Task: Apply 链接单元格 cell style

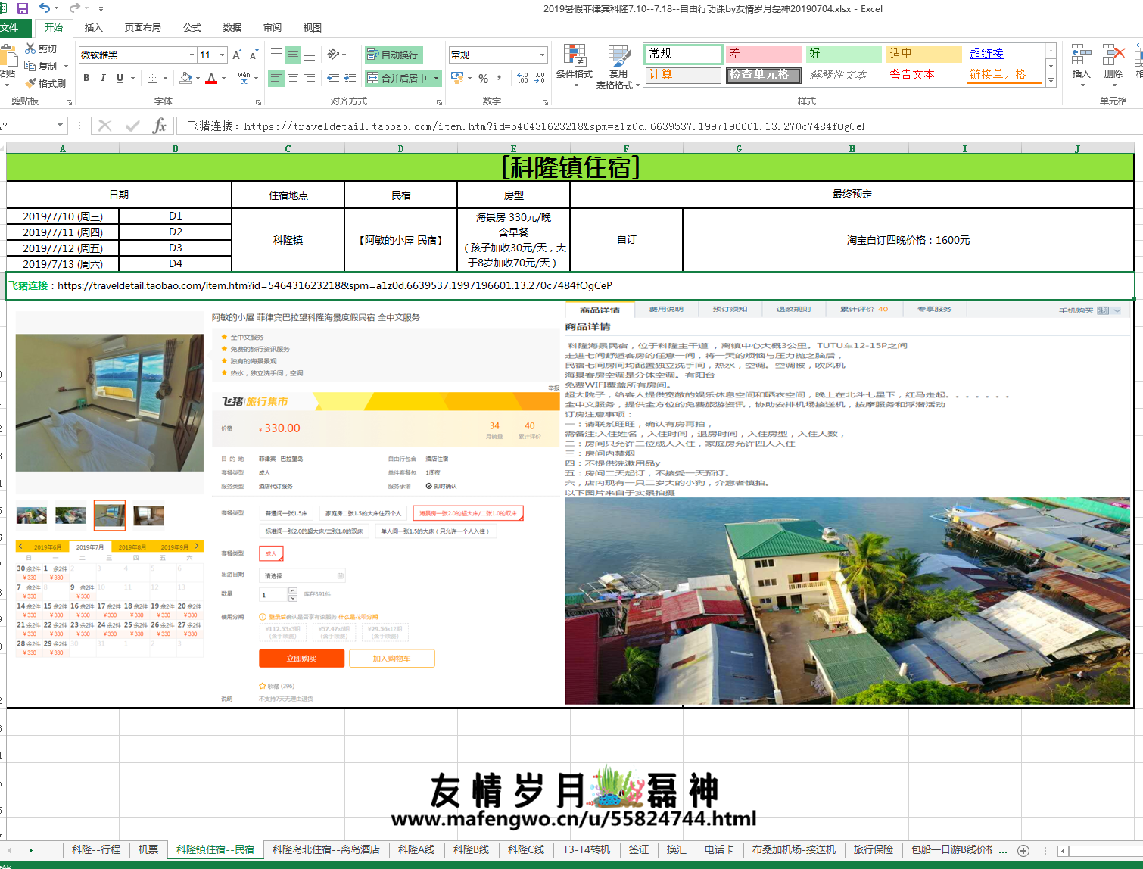Action: click(1004, 75)
